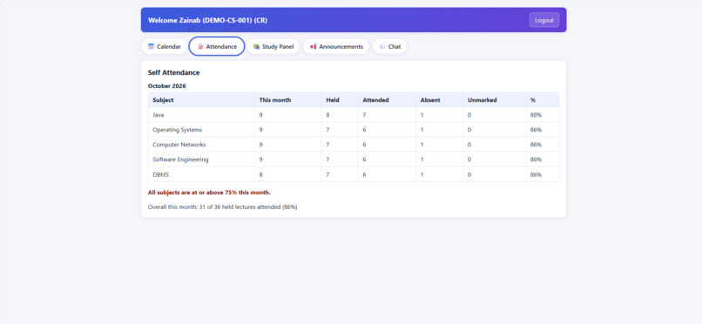
Task: Click the megaphone icon in Announcements tab
Action: (314, 46)
